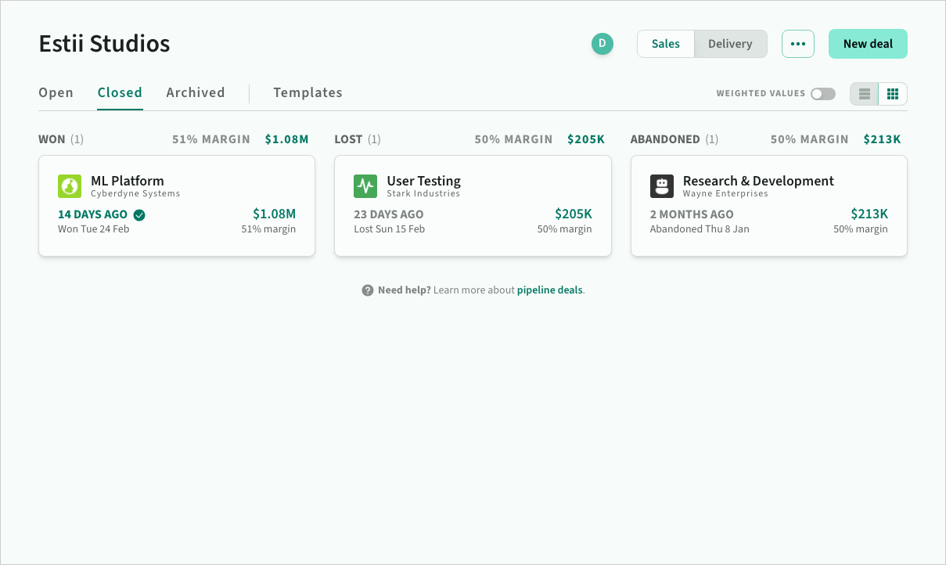
Task: Open the Templates tab
Action: click(308, 92)
